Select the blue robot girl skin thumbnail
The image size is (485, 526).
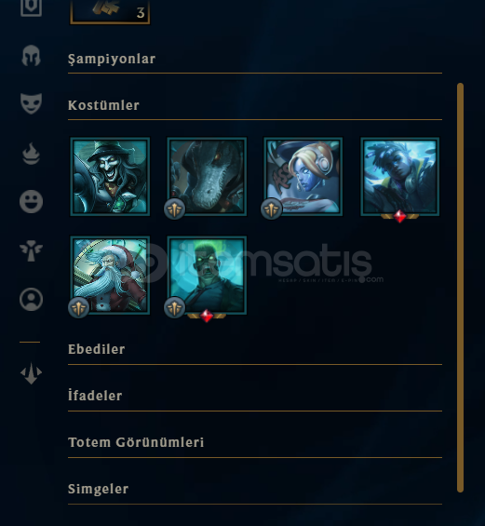pyautogui.click(x=303, y=177)
